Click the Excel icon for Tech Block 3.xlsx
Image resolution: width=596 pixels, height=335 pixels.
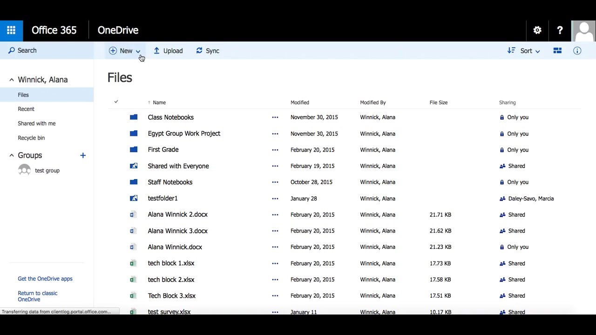[133, 295]
